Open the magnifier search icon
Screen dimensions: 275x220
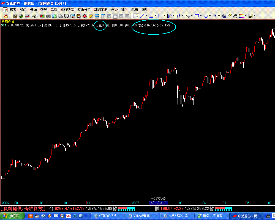[72, 16]
